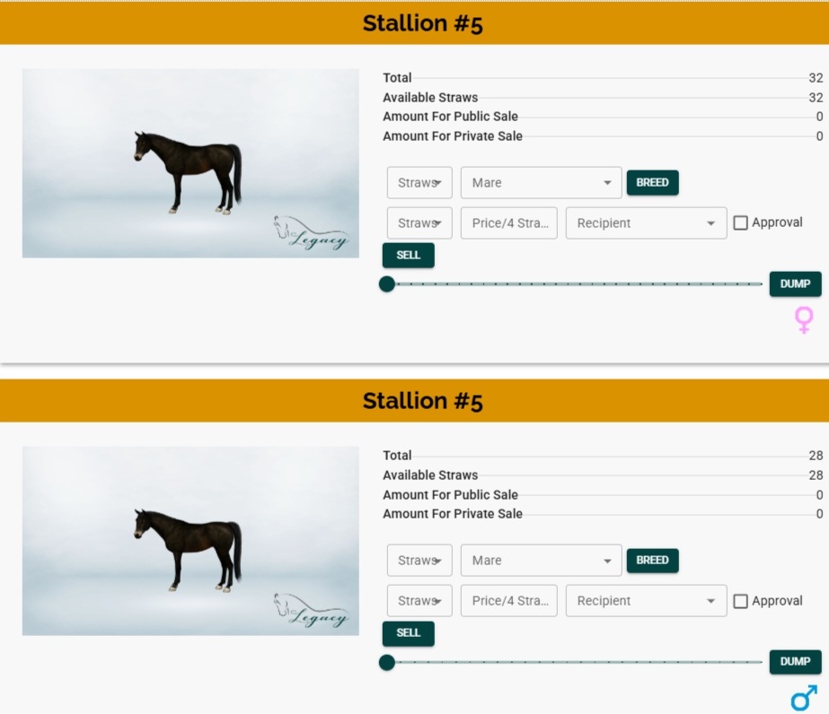Viewport: 829px width, 714px height.
Task: Enable Approval checkbox in the top card
Action: coord(740,223)
